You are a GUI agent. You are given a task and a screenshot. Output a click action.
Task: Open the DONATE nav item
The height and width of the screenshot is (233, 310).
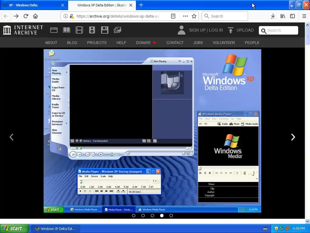146,42
